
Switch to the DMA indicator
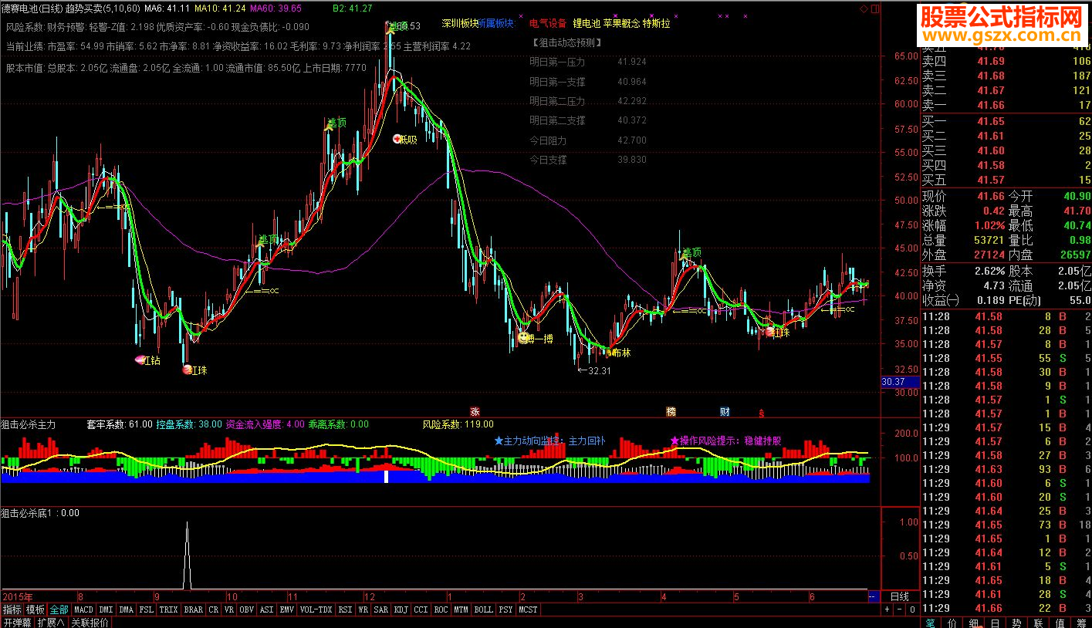point(126,609)
